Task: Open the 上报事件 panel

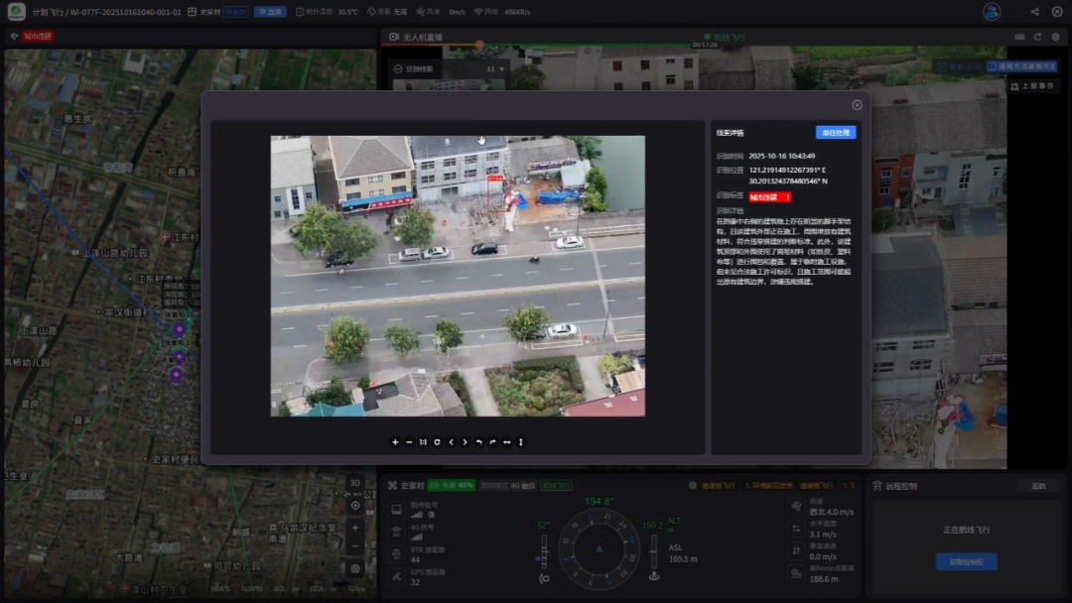Action: (x=1034, y=86)
